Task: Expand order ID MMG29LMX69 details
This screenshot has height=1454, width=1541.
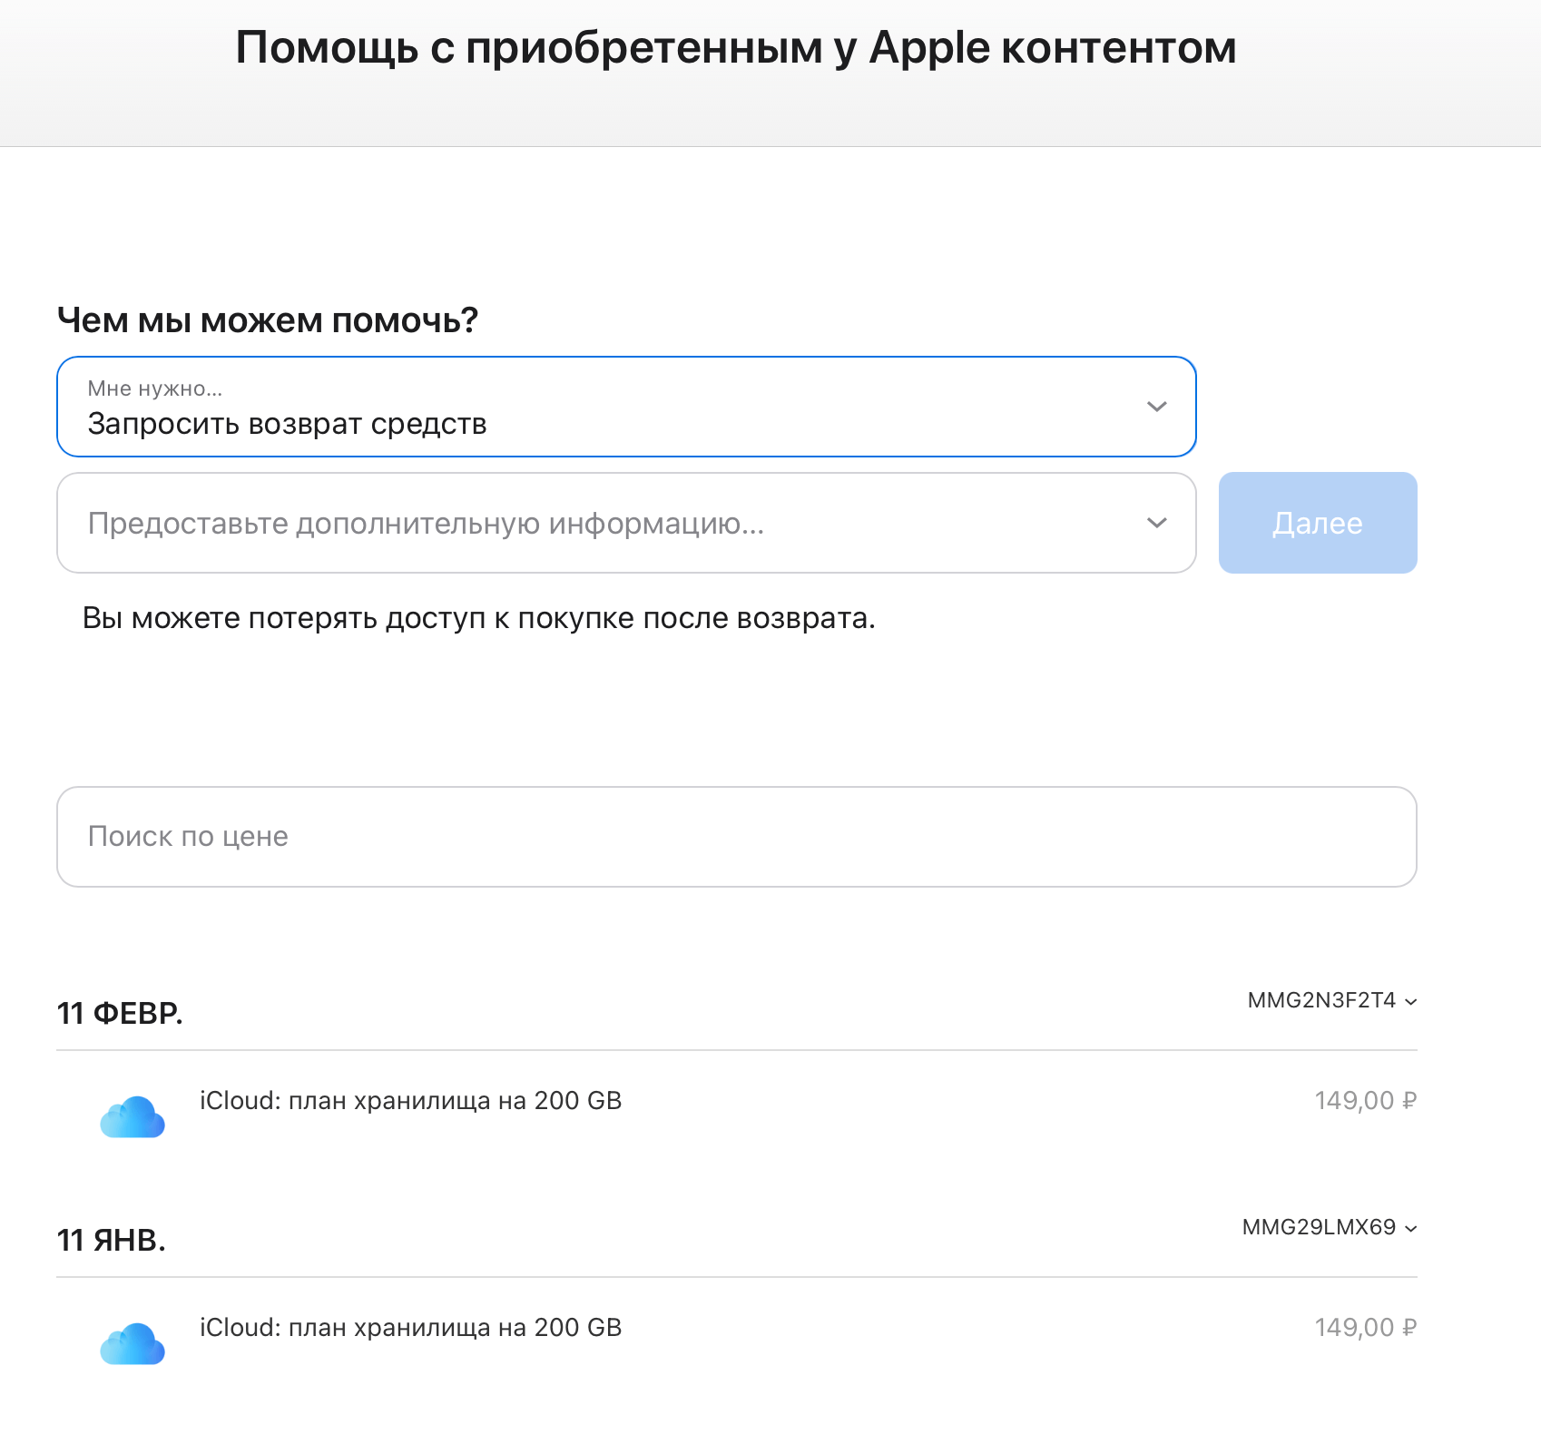Action: [x=1319, y=1228]
